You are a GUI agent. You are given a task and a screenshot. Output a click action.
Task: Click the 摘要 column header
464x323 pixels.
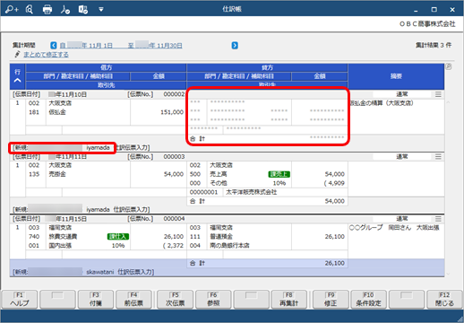click(396, 76)
